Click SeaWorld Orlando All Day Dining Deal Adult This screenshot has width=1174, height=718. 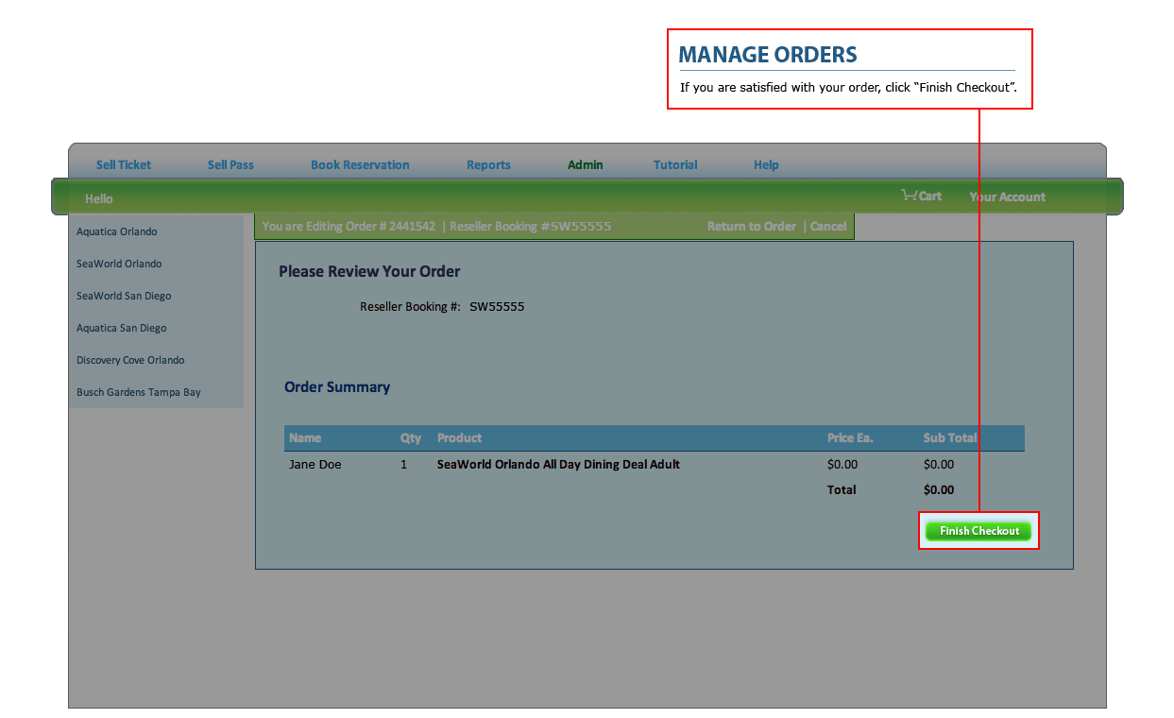point(558,464)
